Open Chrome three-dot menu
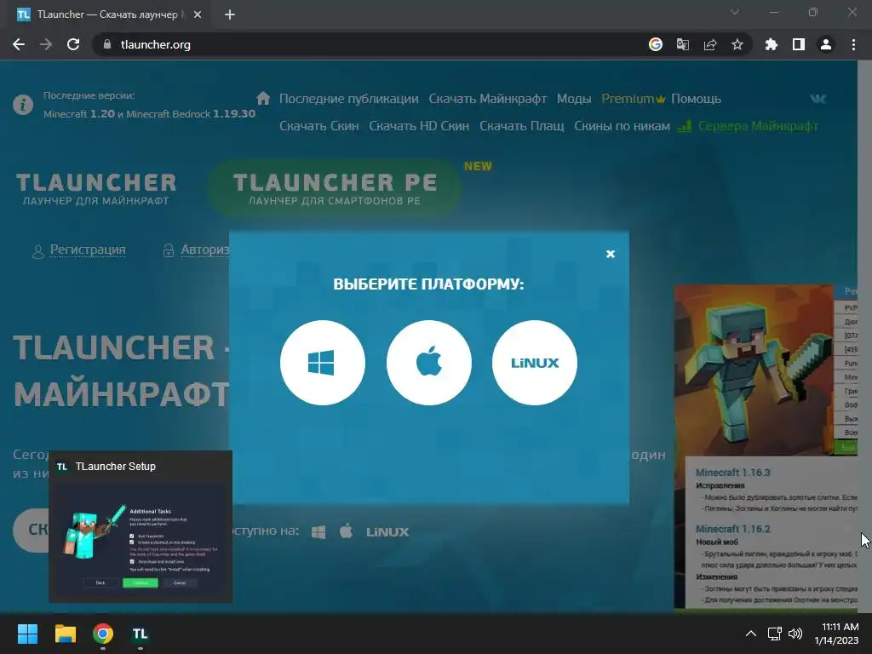The image size is (872, 654). pos(853,44)
